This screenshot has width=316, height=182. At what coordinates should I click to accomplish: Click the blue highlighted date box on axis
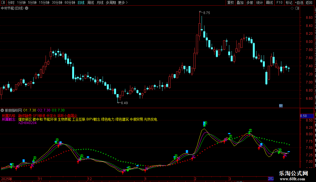pos(271,179)
